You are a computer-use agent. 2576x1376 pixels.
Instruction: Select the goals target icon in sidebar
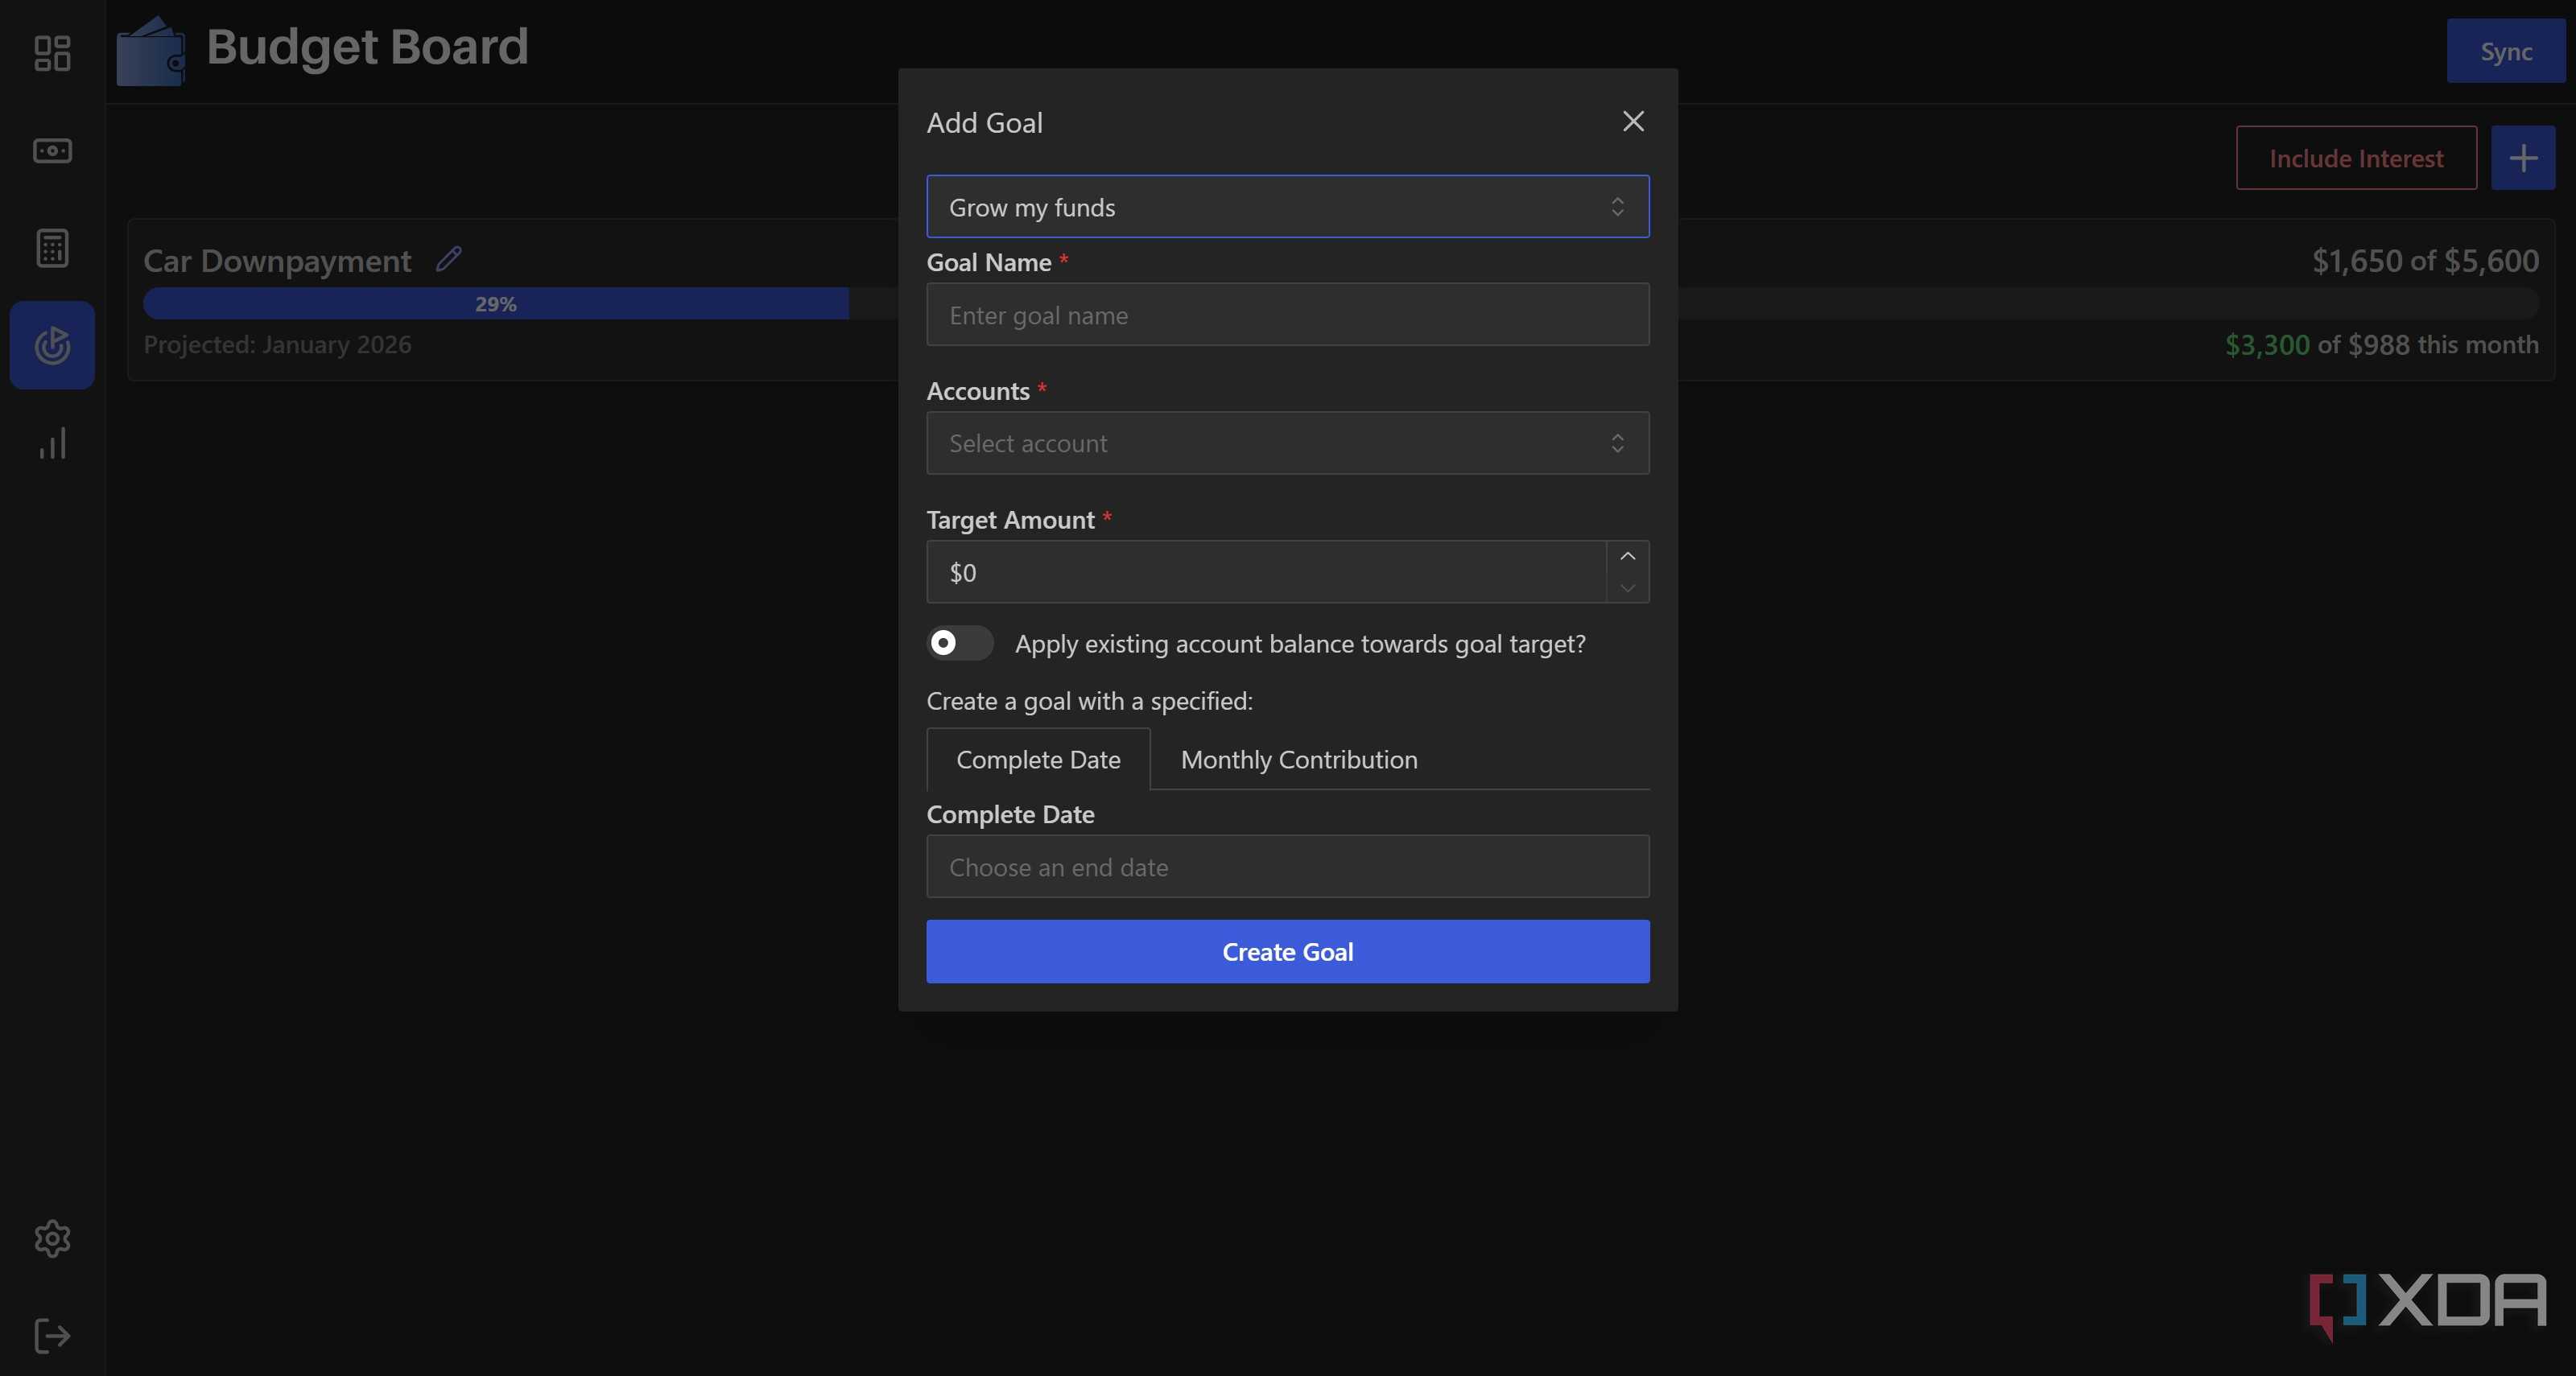[52, 344]
